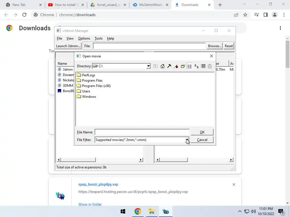
Task: Select the PerfLogs folder
Action: click(x=86, y=75)
